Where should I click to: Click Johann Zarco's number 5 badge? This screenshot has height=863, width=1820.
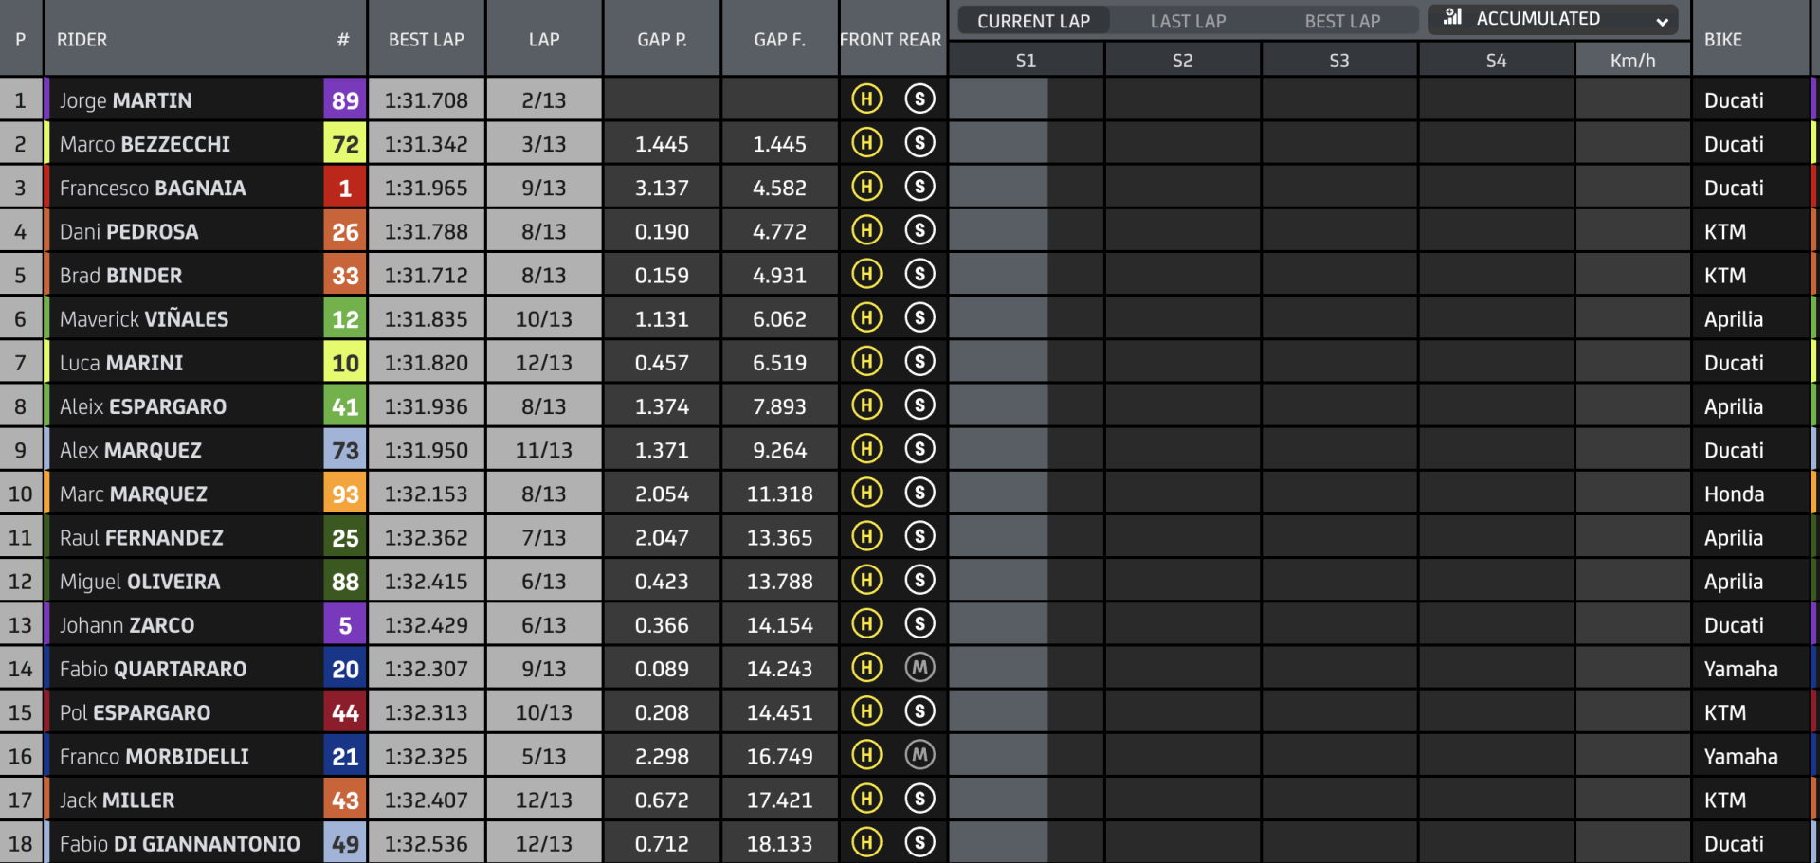[x=345, y=625]
